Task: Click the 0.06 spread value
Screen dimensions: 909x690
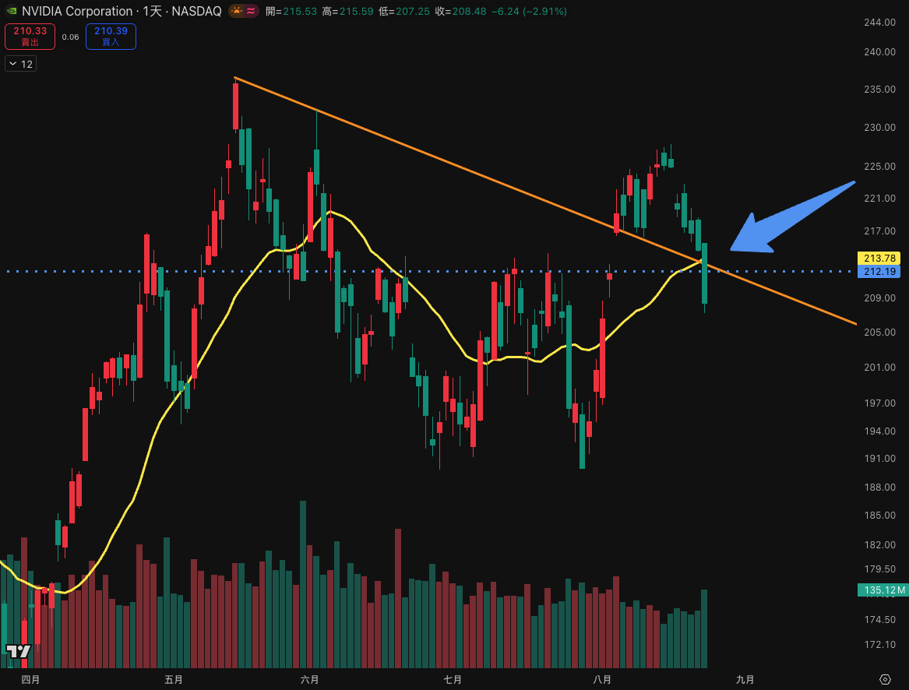Action: point(71,37)
